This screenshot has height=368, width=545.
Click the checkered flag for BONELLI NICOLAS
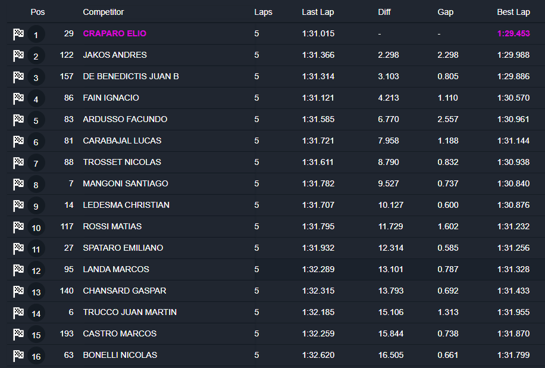pos(18,355)
